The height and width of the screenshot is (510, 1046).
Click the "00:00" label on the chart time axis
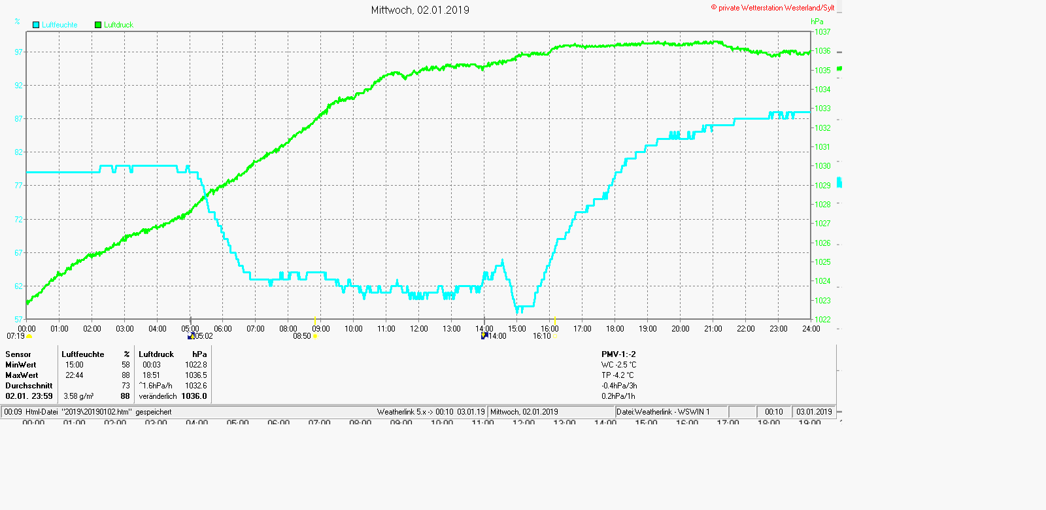[x=27, y=329]
